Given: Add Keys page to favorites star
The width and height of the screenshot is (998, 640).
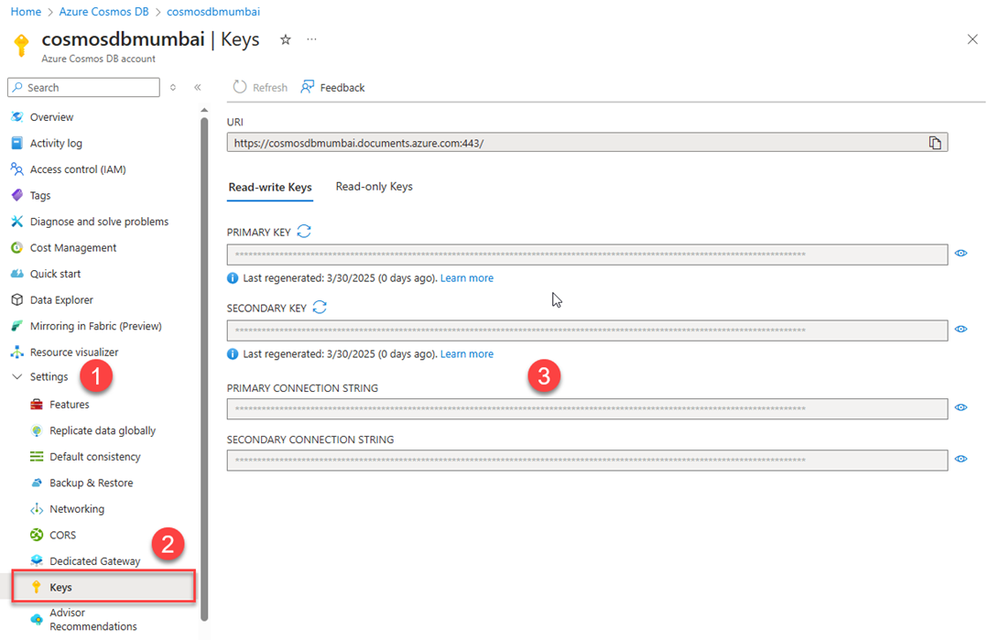Looking at the screenshot, I should click(x=286, y=40).
